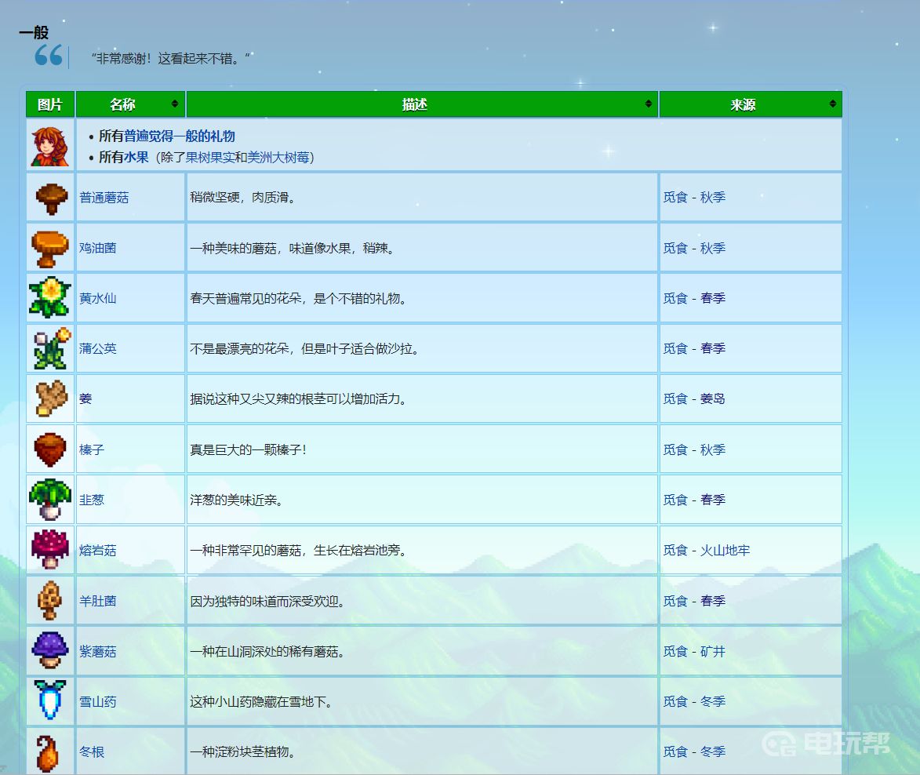The width and height of the screenshot is (920, 775).
Task: Open the 韭葱 name link
Action: 92,500
